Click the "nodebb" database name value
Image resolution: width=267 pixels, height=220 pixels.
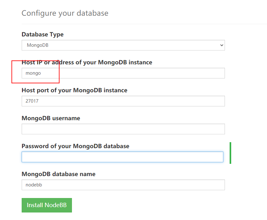click(34, 185)
